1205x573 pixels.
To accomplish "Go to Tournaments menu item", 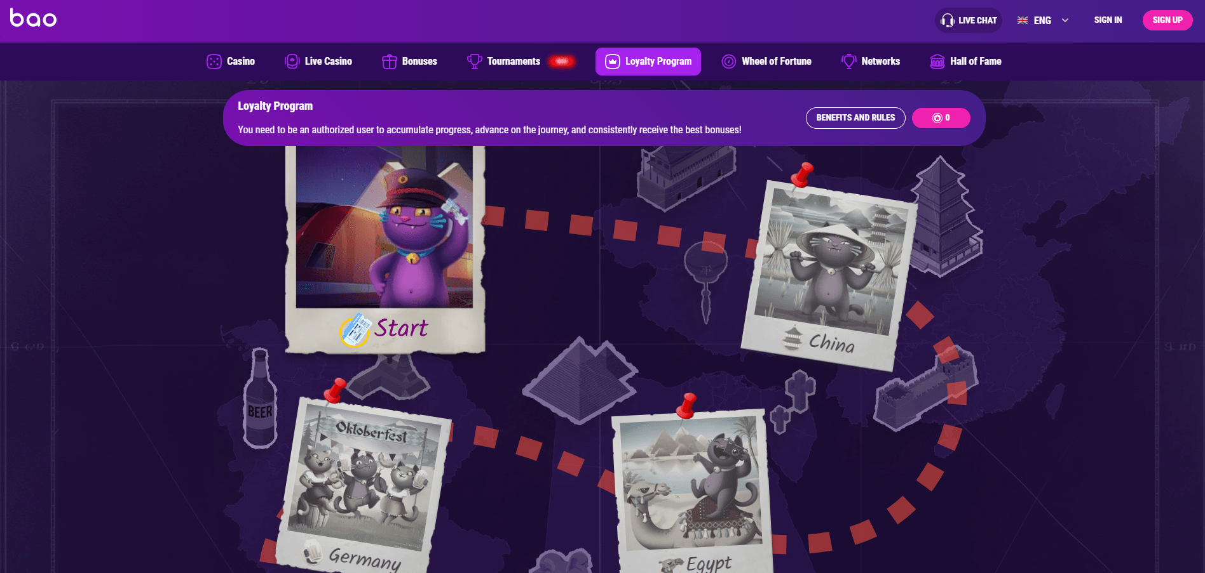I will [x=514, y=62].
